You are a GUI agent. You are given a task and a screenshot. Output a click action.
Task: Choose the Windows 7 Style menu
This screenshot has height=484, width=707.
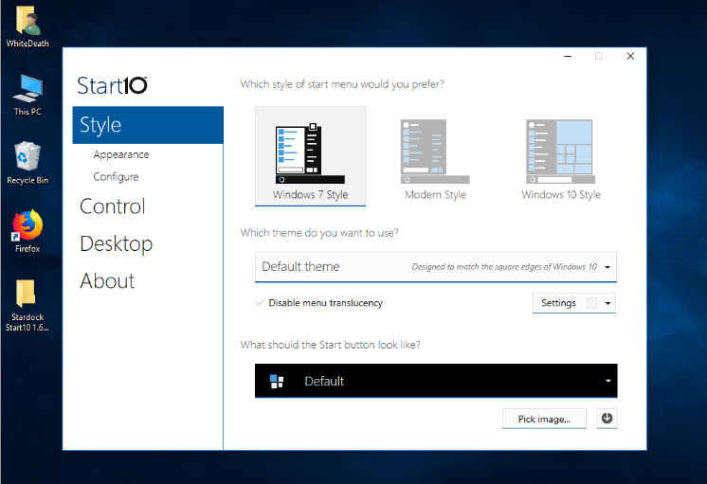pyautogui.click(x=310, y=156)
